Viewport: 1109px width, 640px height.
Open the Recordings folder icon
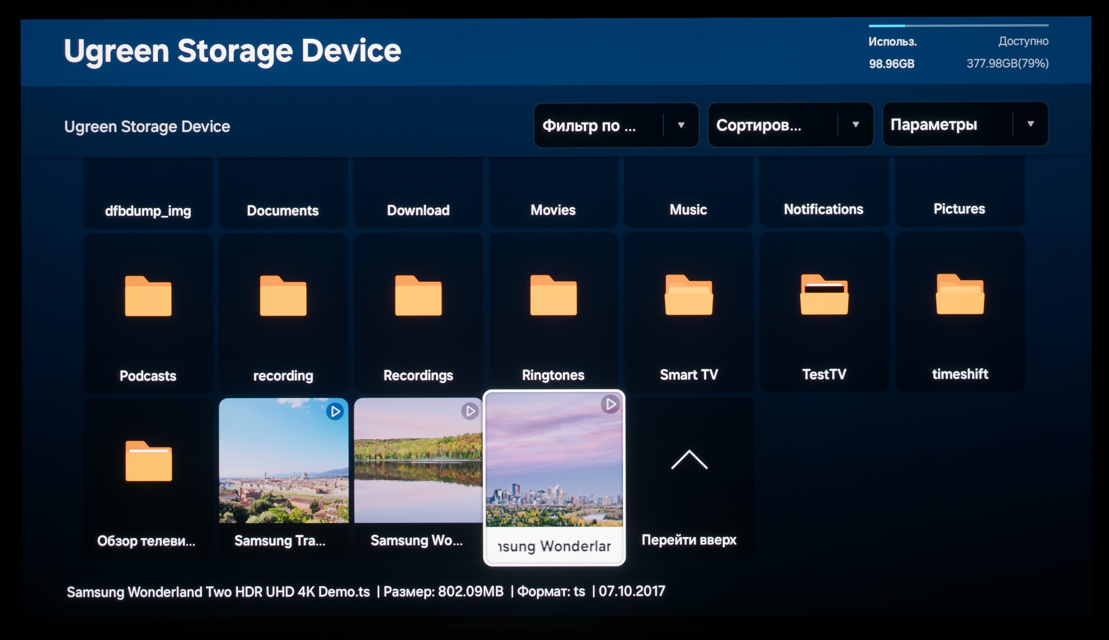418,295
